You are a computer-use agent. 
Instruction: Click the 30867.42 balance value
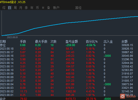pyautogui.click(x=127, y=52)
